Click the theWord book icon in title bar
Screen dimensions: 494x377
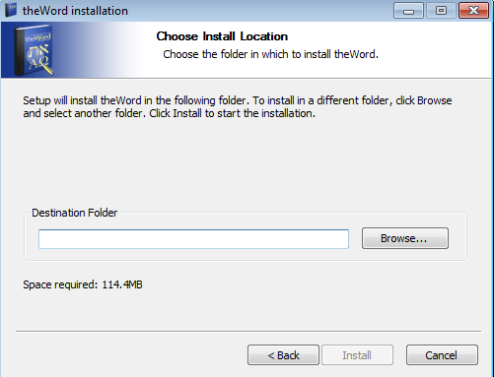tap(11, 10)
